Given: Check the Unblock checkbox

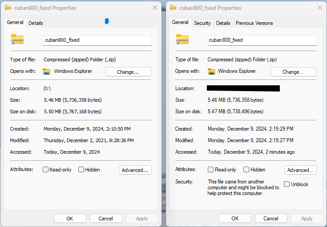Looking at the screenshot, I should coord(287,184).
